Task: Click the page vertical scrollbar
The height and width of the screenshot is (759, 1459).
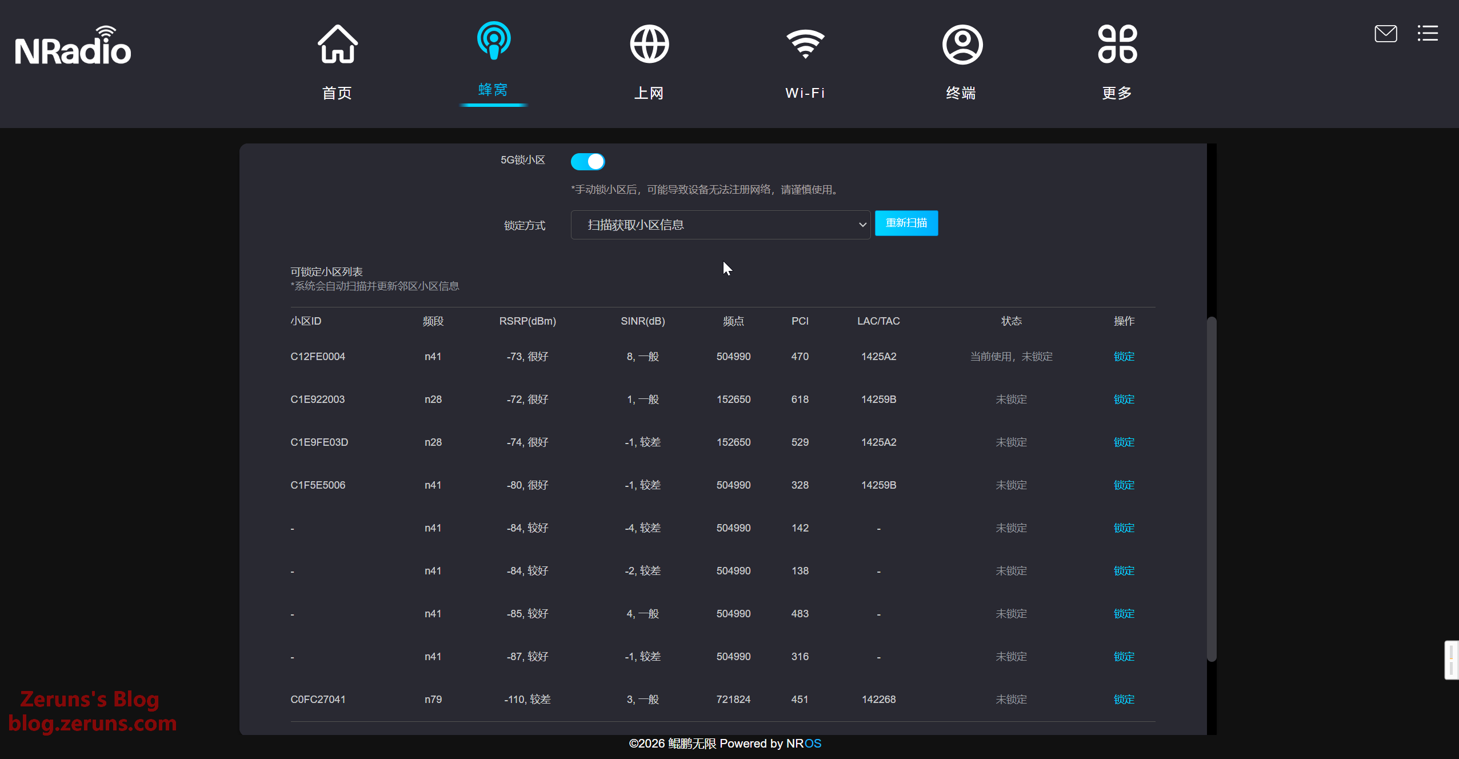Action: [1212, 489]
